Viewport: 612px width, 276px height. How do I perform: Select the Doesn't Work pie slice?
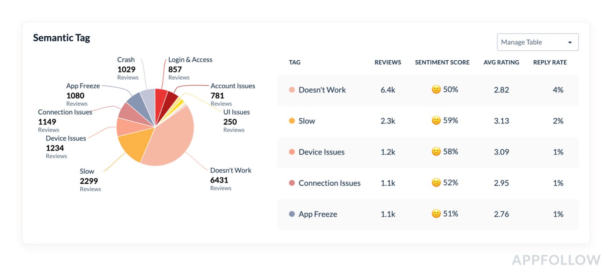(x=170, y=140)
